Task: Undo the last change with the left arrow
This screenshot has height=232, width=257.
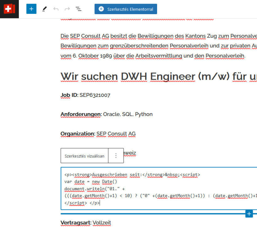Action: pos(56,9)
